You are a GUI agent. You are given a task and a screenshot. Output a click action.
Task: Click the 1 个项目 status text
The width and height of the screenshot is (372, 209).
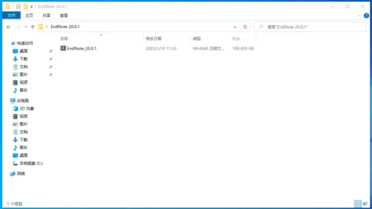pos(15,204)
